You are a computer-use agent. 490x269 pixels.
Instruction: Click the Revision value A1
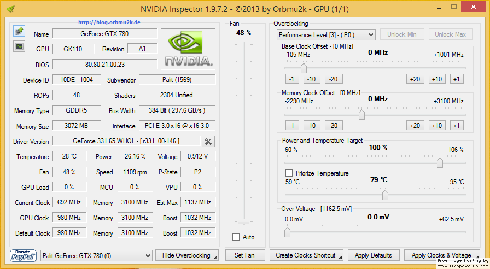click(143, 49)
